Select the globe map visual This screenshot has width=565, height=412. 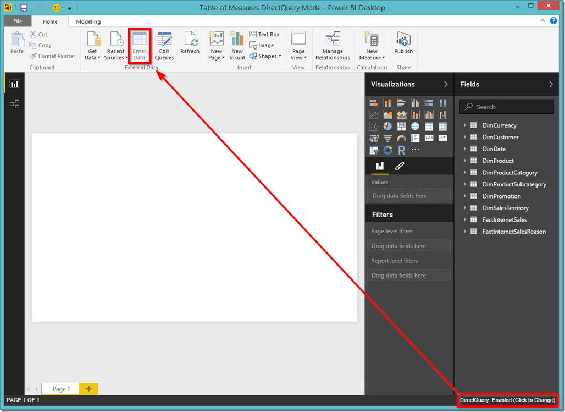[415, 127]
